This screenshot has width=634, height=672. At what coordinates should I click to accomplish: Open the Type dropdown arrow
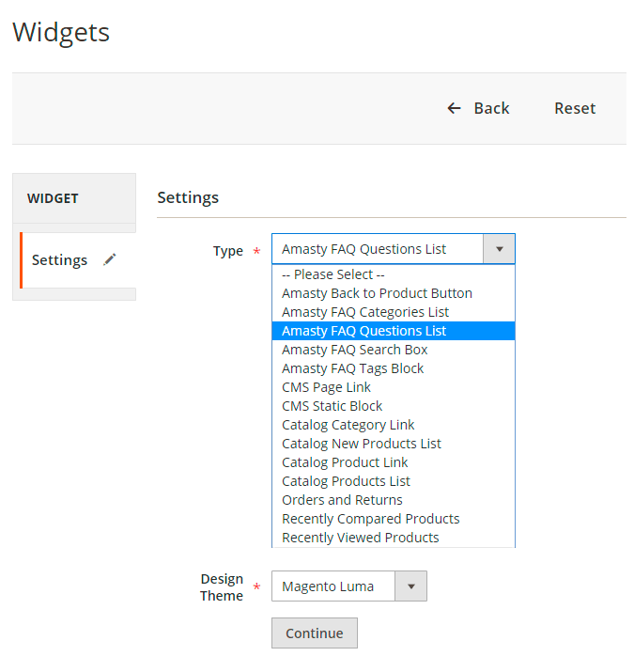tap(499, 249)
